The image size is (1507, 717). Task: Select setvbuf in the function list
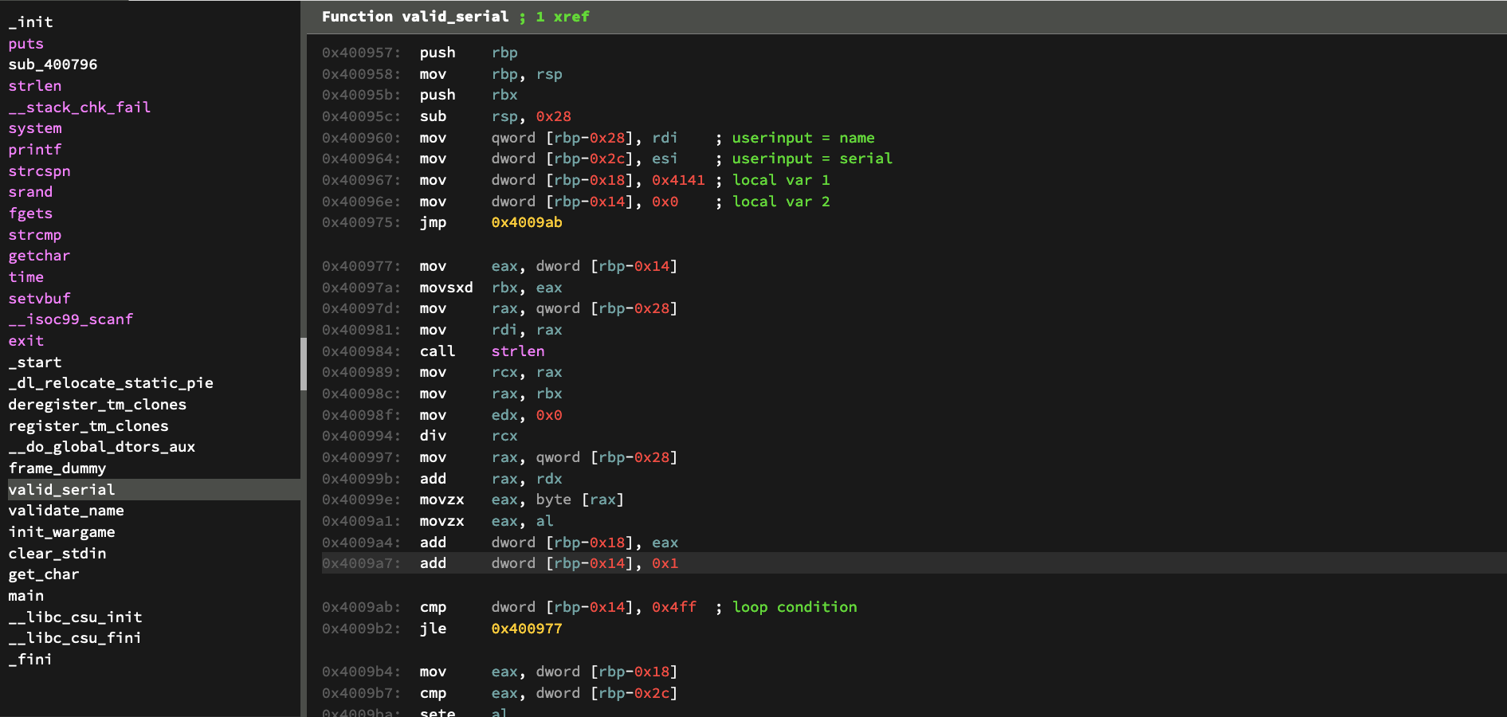click(x=39, y=299)
